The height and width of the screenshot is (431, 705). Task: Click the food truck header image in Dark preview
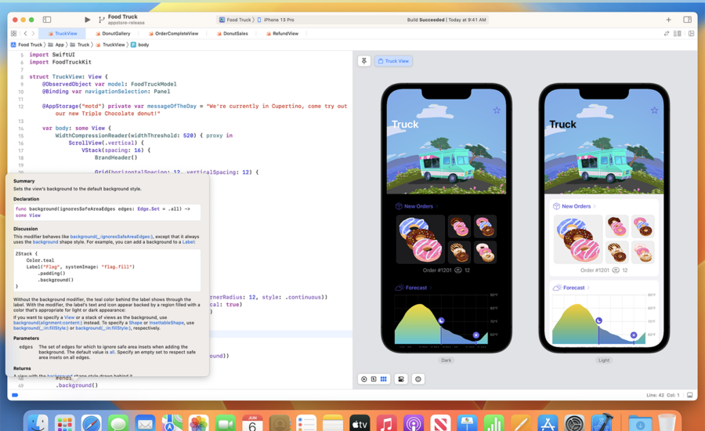coord(446,142)
